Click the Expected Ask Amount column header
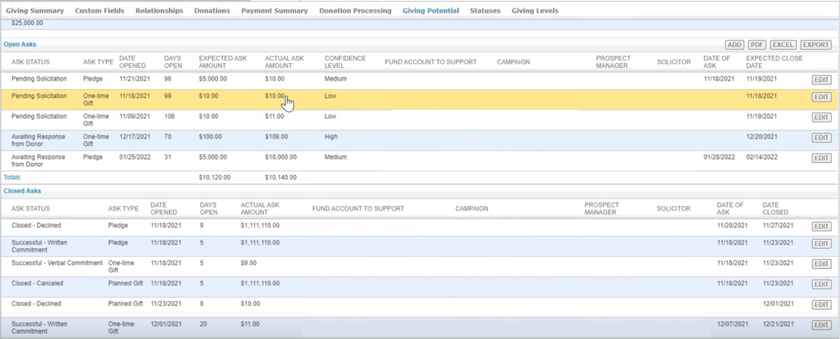 [223, 62]
